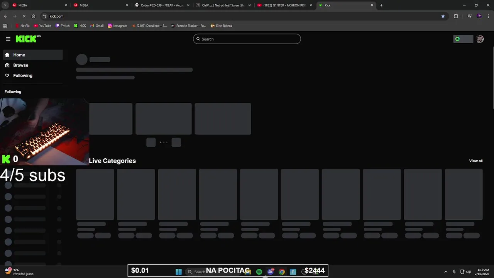This screenshot has width=494, height=278.
Task: Open the network display tray icon
Action: point(462,272)
